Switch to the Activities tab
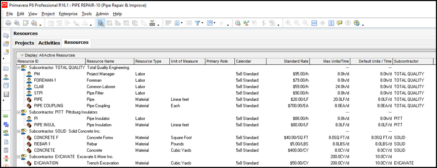437x168 pixels. 49,43
